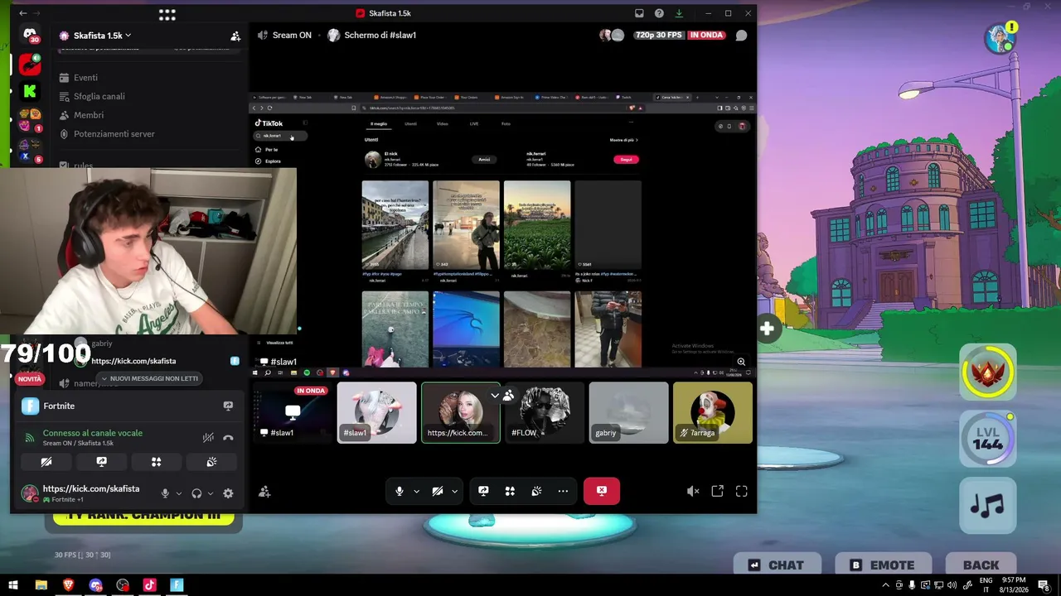Open soundboard in the voice panel

click(x=211, y=462)
